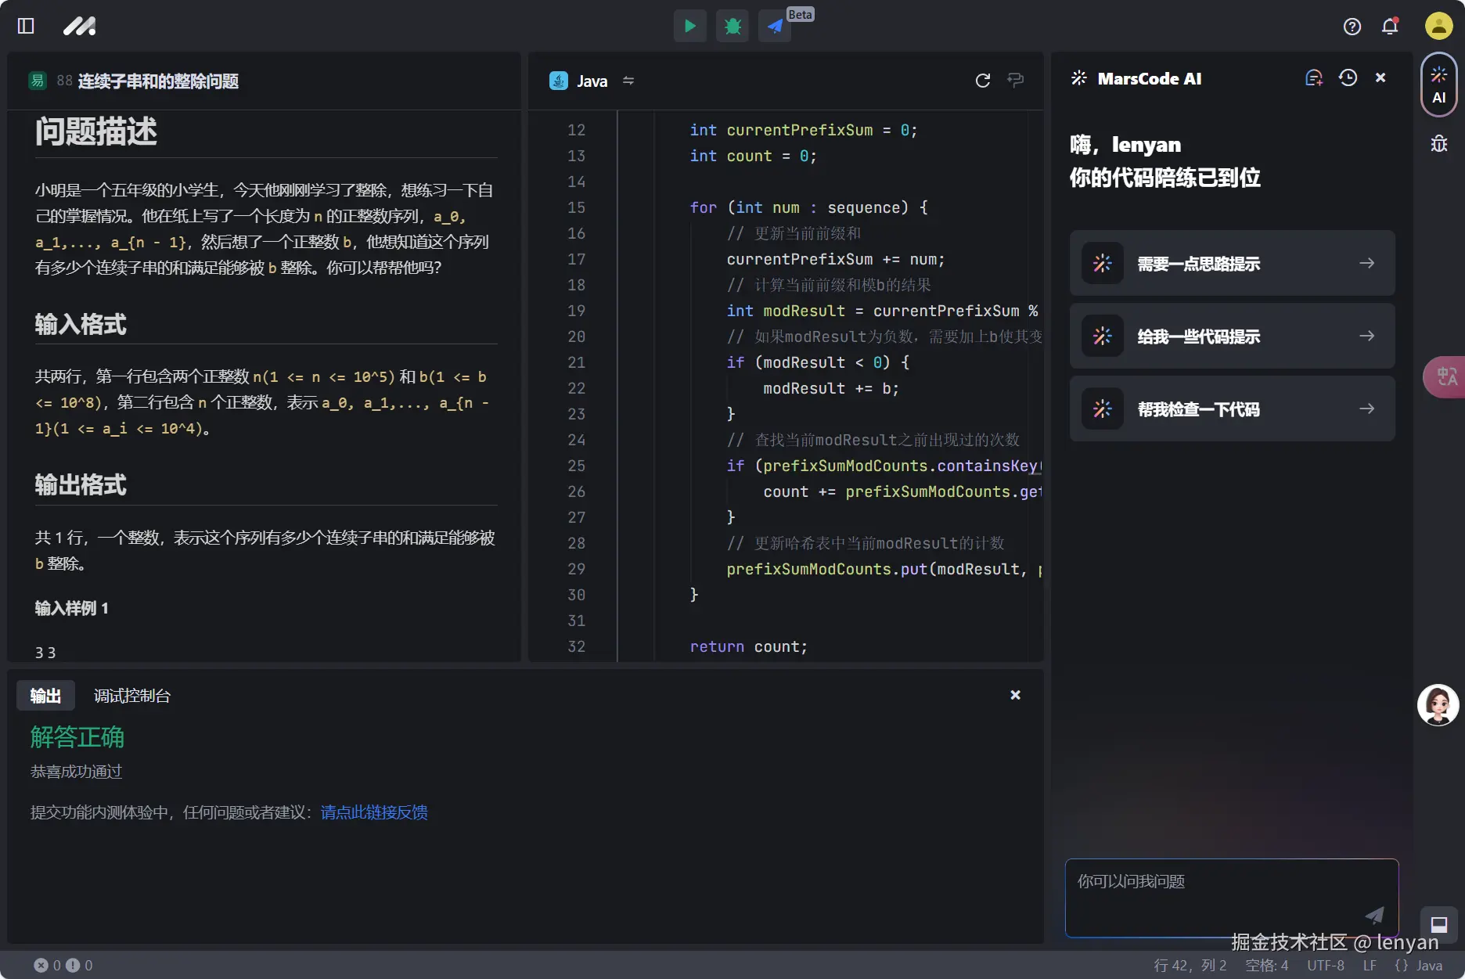
Task: Open the 请点此链接反馈 feedback link
Action: [374, 812]
